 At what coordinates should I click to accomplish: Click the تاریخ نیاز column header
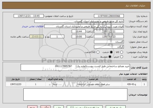[16, 79]
